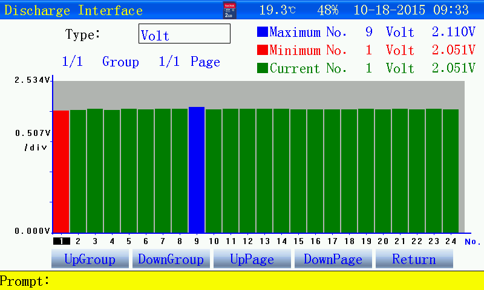Viewport: 484px width, 290px height.
Task: Click the 0.000V axis minimum label
Action: tap(33, 231)
